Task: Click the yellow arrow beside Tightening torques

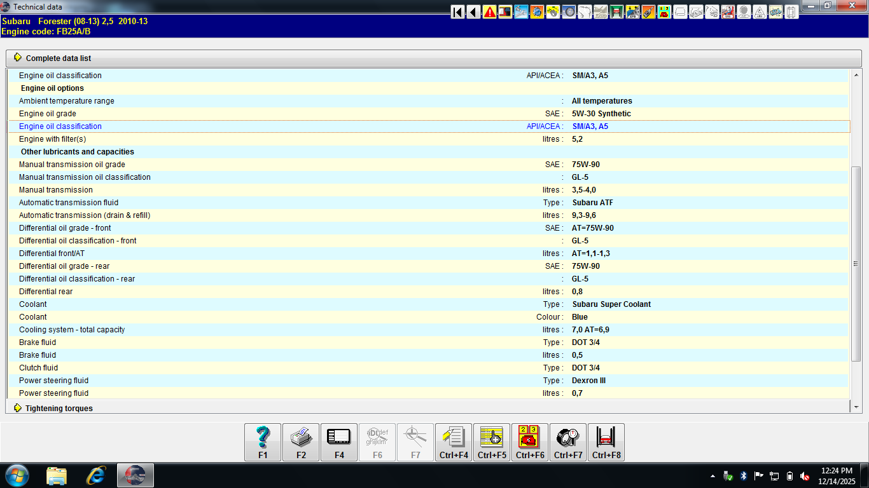Action: (18, 408)
